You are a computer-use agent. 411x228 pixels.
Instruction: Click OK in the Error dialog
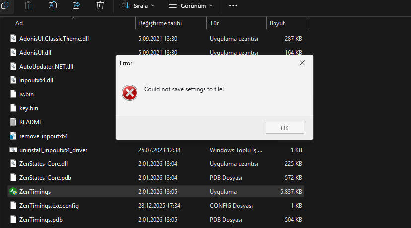pos(284,128)
